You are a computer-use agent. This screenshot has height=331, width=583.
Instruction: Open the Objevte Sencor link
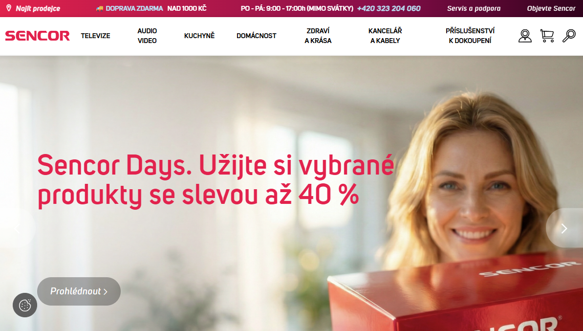[551, 8]
